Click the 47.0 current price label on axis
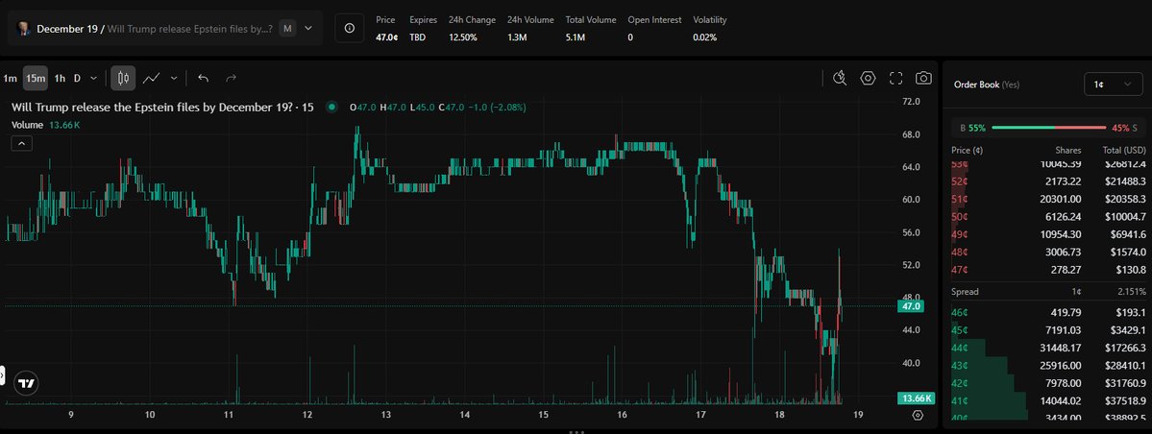This screenshot has height=434, width=1152. [x=909, y=306]
